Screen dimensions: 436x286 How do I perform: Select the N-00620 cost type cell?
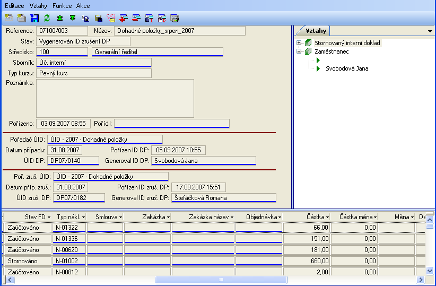[69, 250]
